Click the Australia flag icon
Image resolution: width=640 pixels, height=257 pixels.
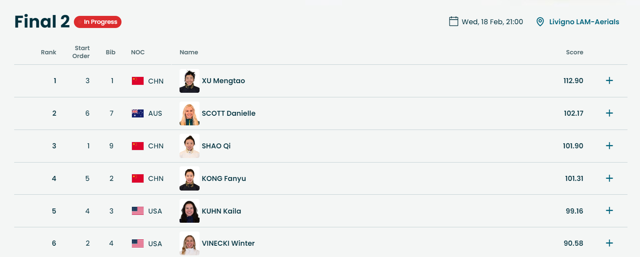(138, 113)
